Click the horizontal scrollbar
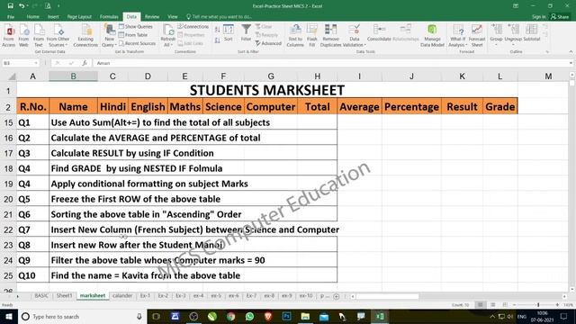This screenshot has width=576, height=324. 387,296
